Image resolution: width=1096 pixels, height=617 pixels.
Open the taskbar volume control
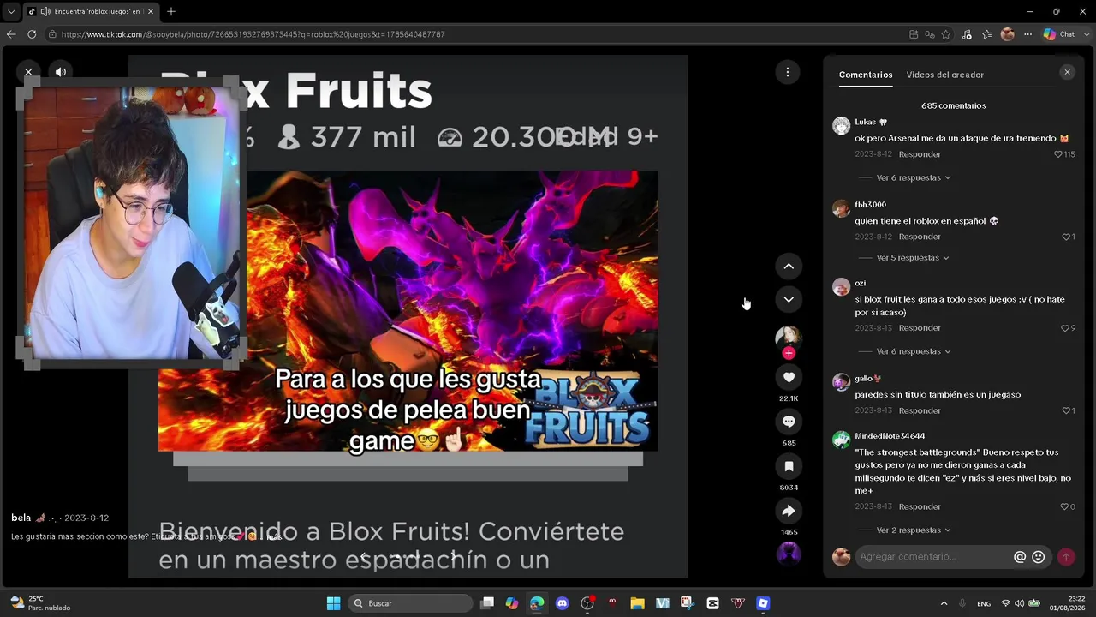click(1020, 603)
